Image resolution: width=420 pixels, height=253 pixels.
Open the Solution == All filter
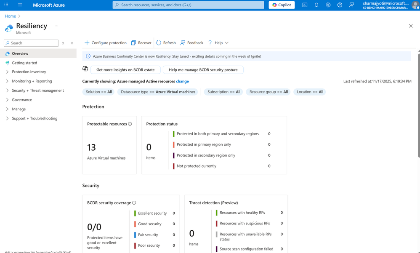(x=99, y=92)
